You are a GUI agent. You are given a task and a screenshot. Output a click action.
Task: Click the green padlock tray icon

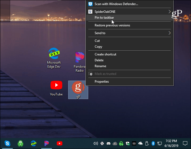click(121, 143)
